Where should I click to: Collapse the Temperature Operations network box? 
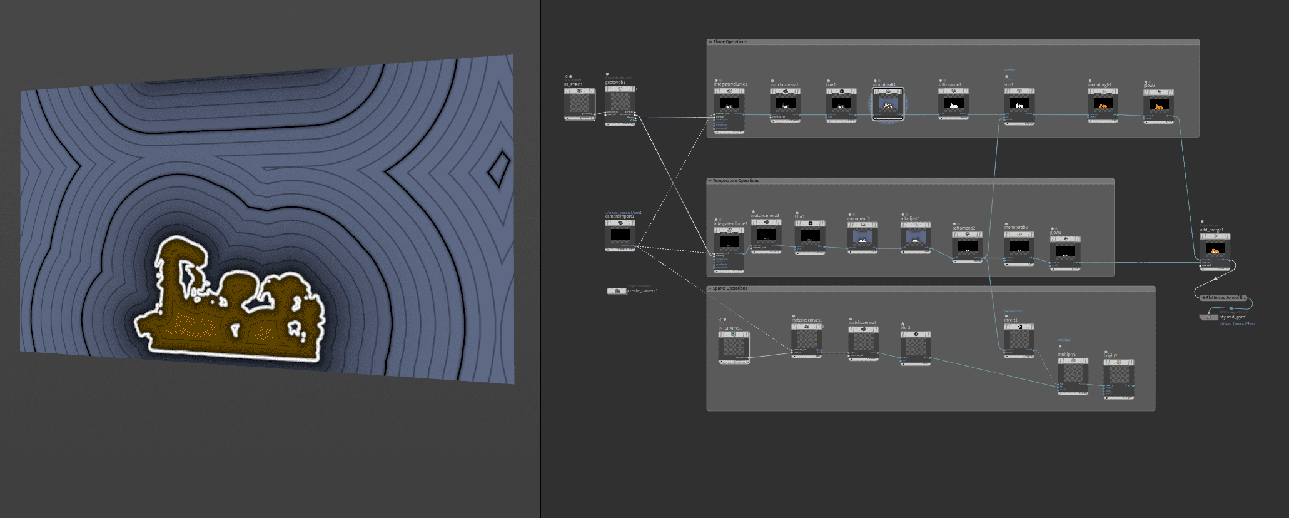click(x=710, y=181)
